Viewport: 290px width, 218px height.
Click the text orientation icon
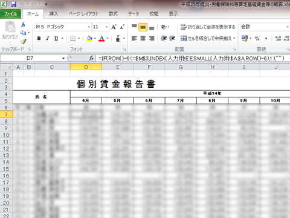[x=164, y=27]
